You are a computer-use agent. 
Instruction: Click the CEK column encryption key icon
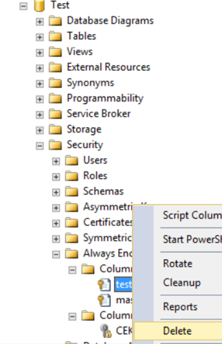point(106,331)
